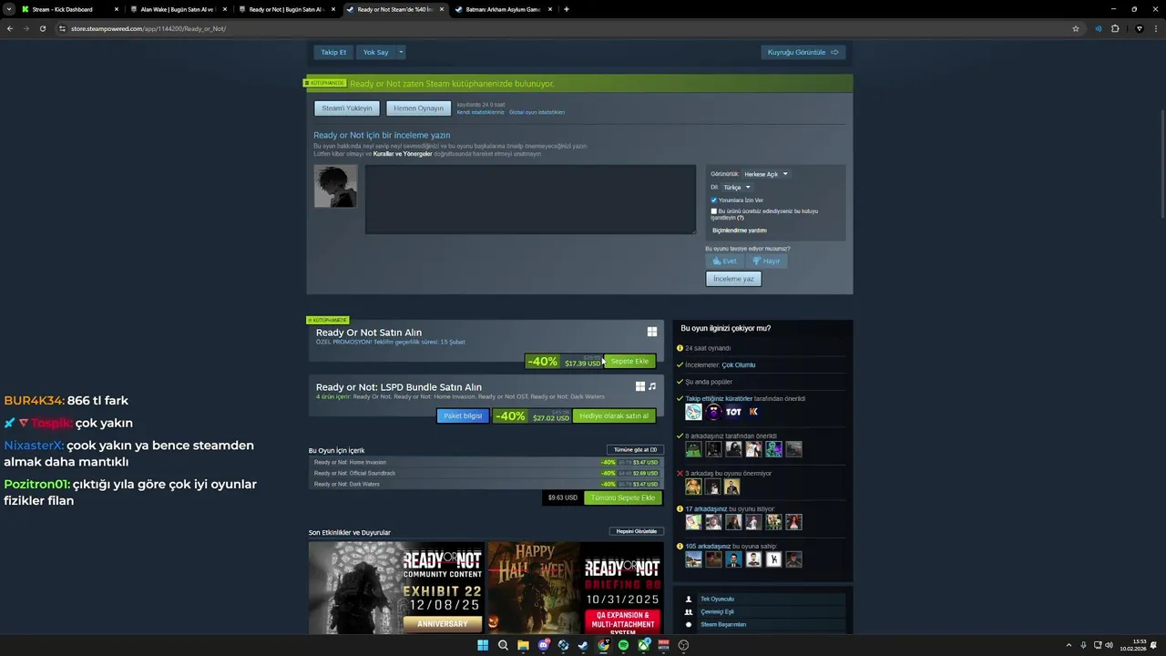Click the music note icon on LSPD Bundle
Viewport: 1166px width, 656px height.
[x=652, y=386]
